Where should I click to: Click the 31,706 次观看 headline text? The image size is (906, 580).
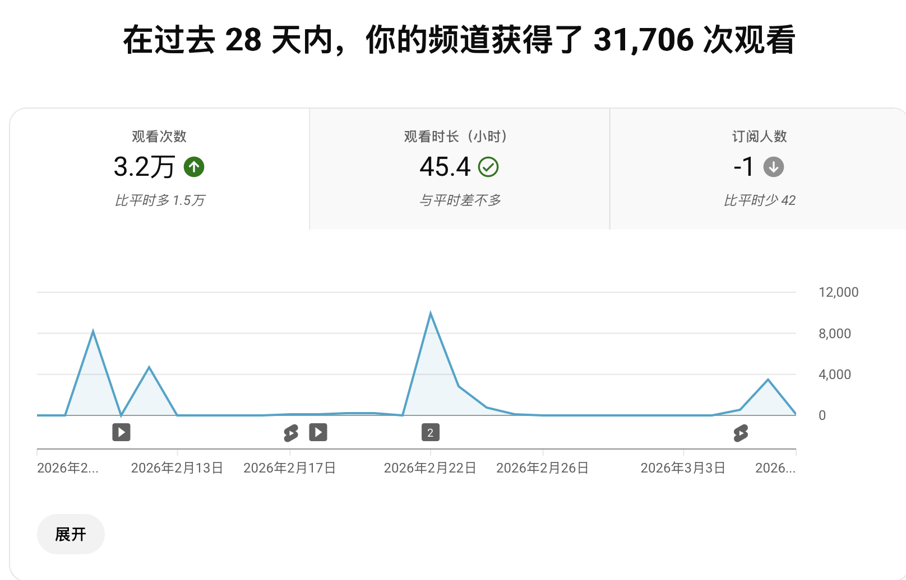pos(694,40)
